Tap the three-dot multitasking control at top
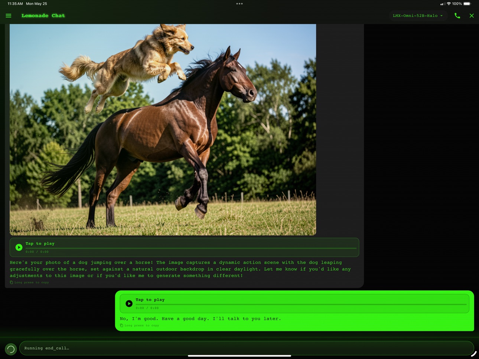 pyautogui.click(x=239, y=4)
